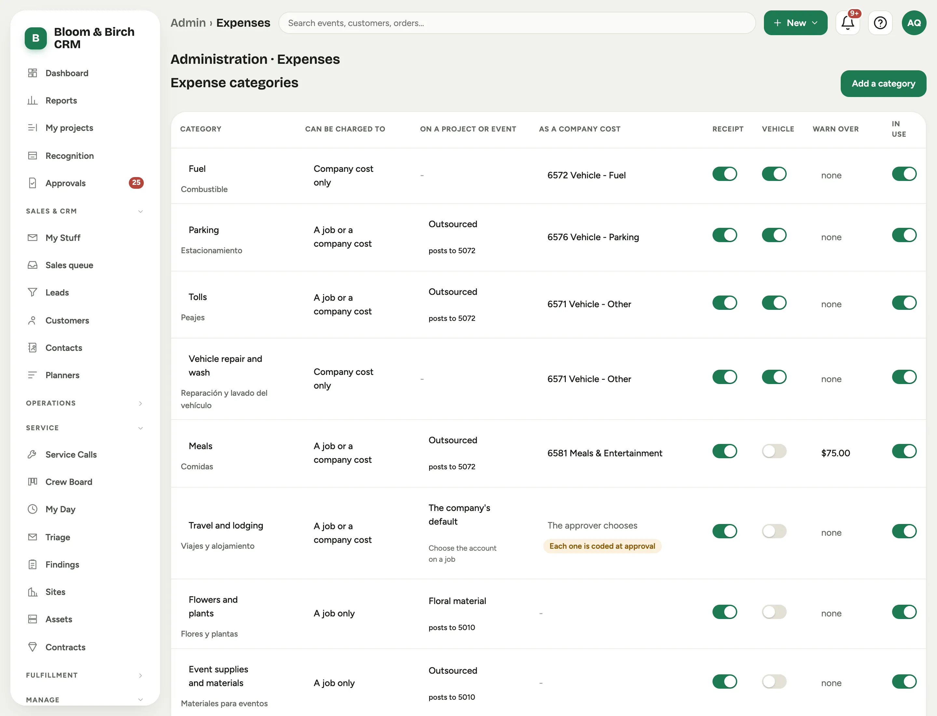This screenshot has height=716, width=937.
Task: Click the Dashboard grid icon
Action: (33, 73)
